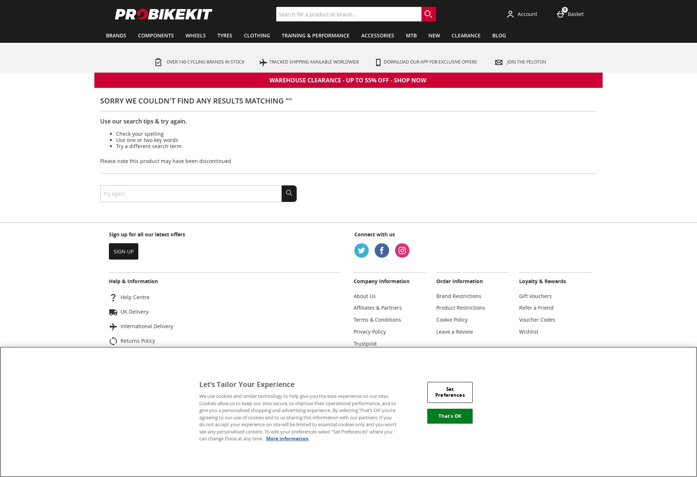
Task: Open the Twitter social icon
Action: coord(362,250)
